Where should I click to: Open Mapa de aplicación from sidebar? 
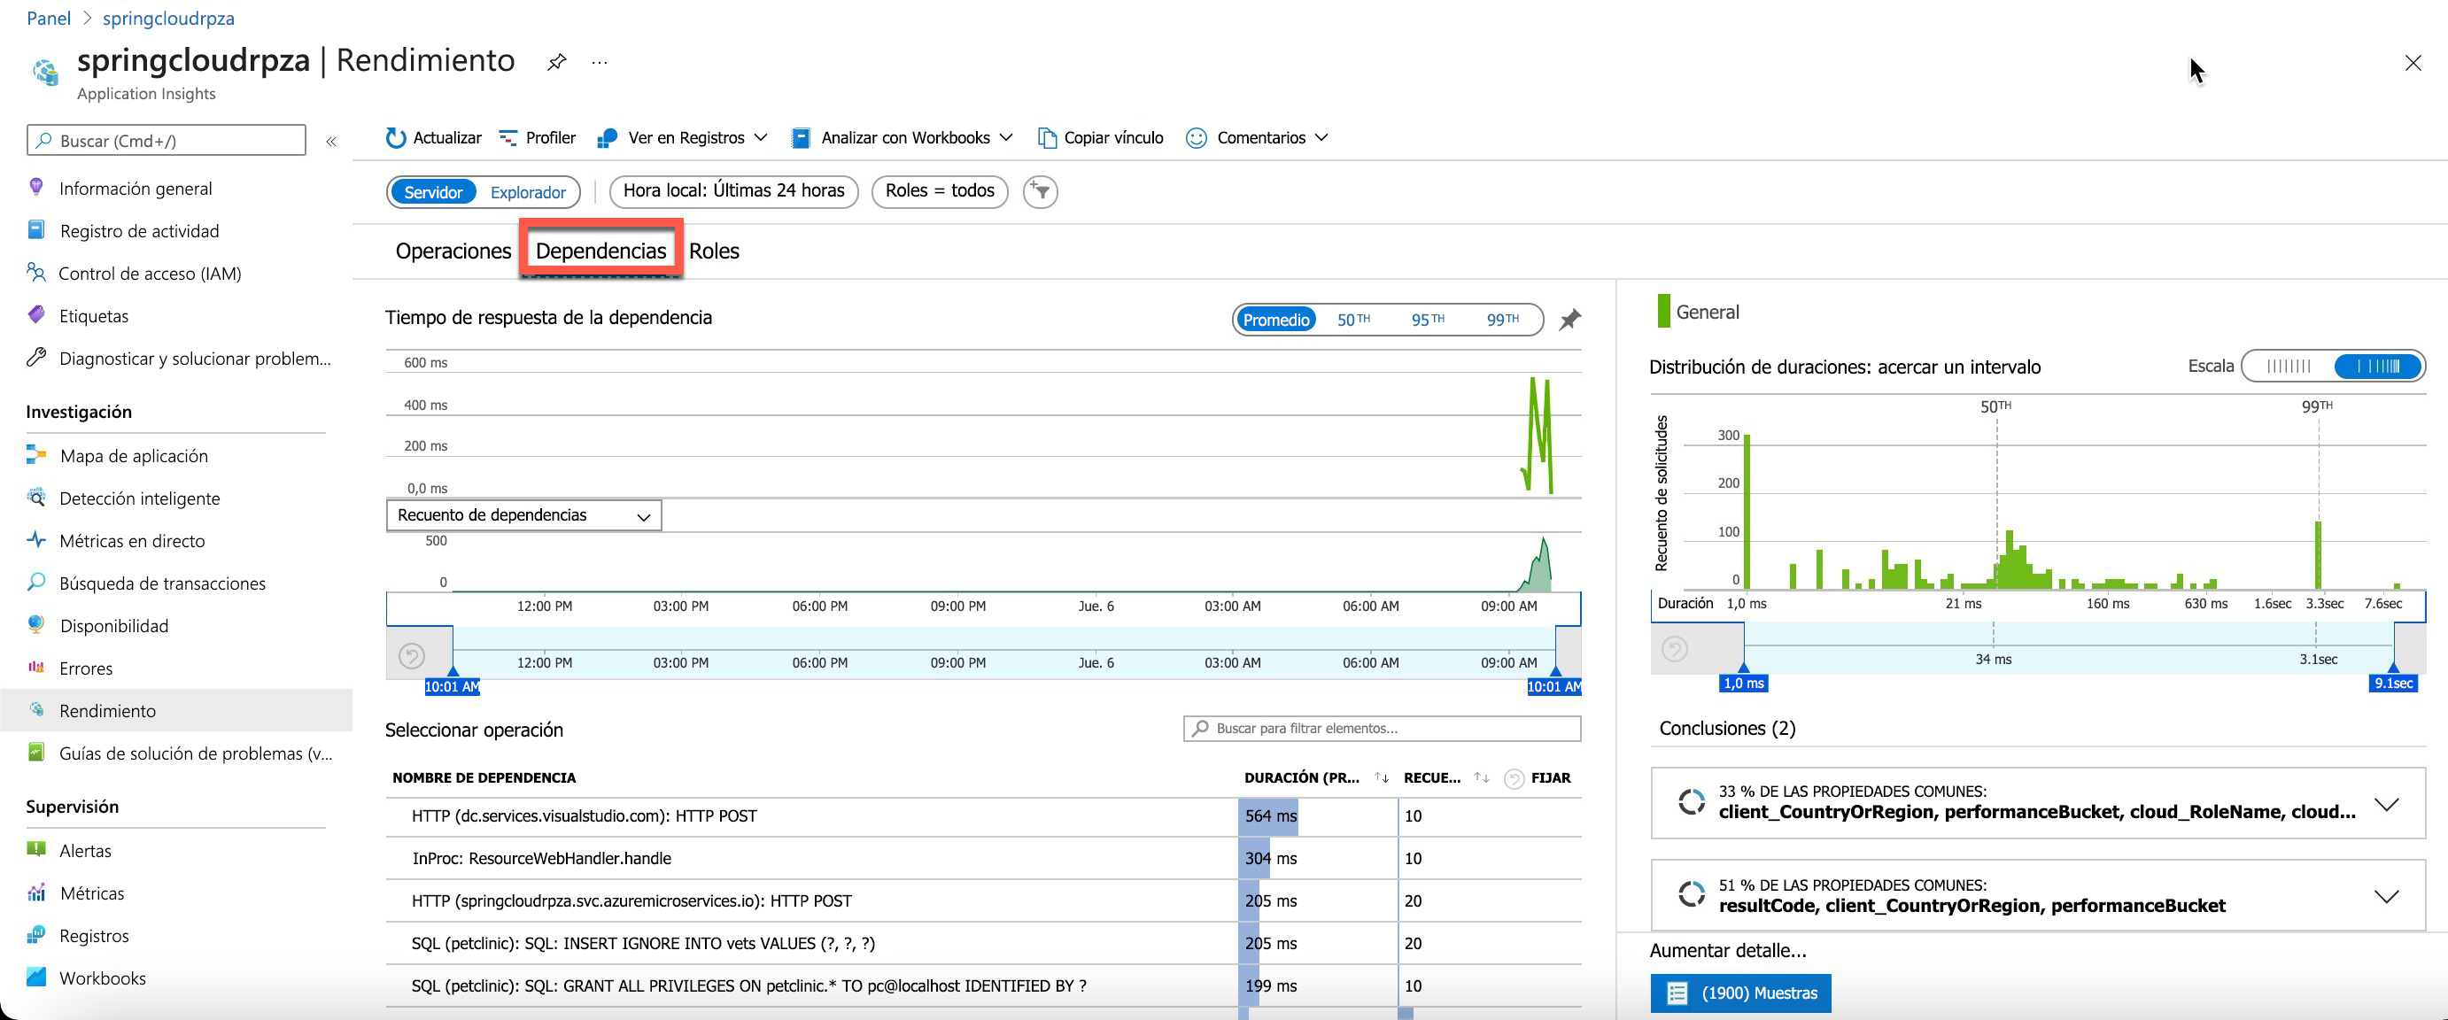click(133, 456)
